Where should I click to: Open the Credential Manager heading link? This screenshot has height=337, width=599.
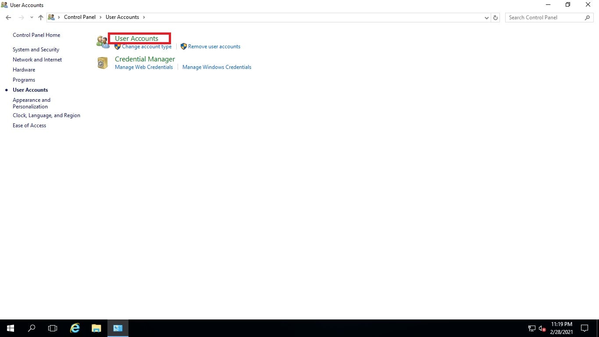[145, 59]
